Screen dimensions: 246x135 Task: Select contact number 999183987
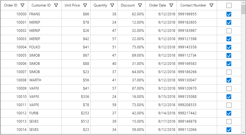click(197, 31)
